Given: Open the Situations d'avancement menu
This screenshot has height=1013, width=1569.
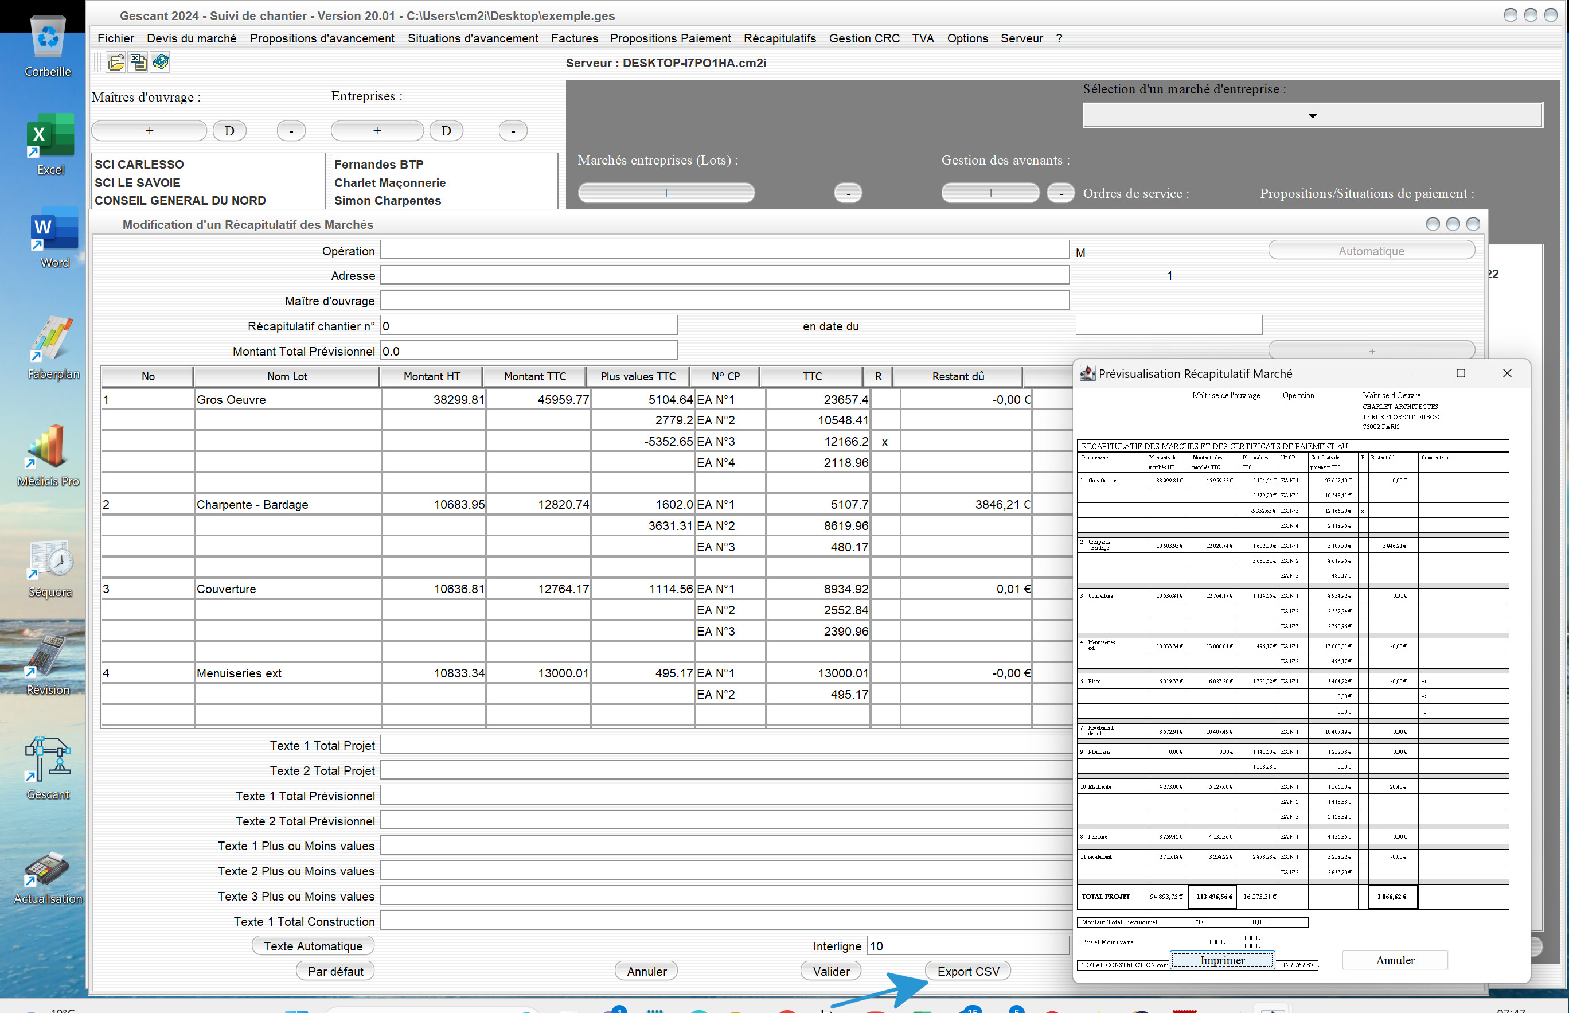Looking at the screenshot, I should [x=473, y=38].
